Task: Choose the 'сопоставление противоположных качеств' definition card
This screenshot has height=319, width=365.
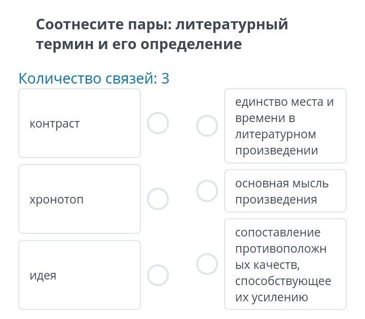Action: coord(285,264)
